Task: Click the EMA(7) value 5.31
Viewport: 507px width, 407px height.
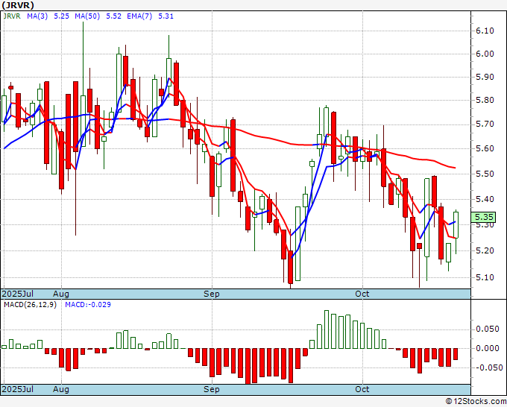Action: click(x=166, y=16)
